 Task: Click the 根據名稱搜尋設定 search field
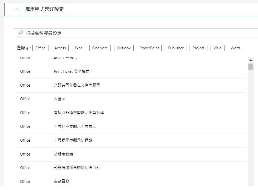[139, 33]
